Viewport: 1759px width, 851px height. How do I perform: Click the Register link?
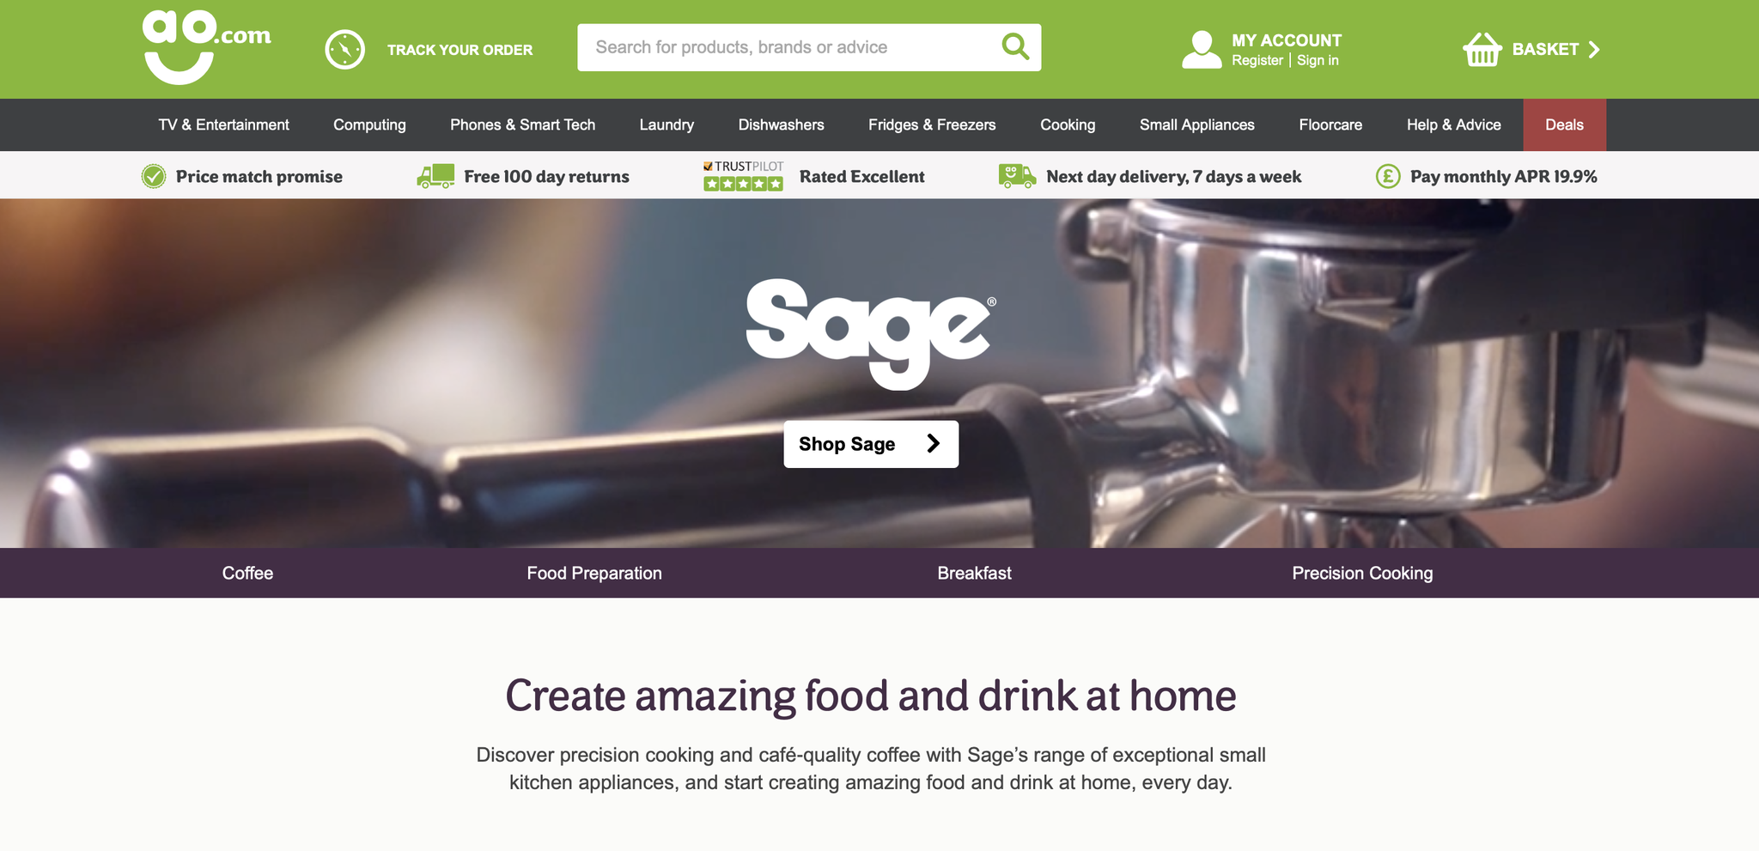(1257, 60)
